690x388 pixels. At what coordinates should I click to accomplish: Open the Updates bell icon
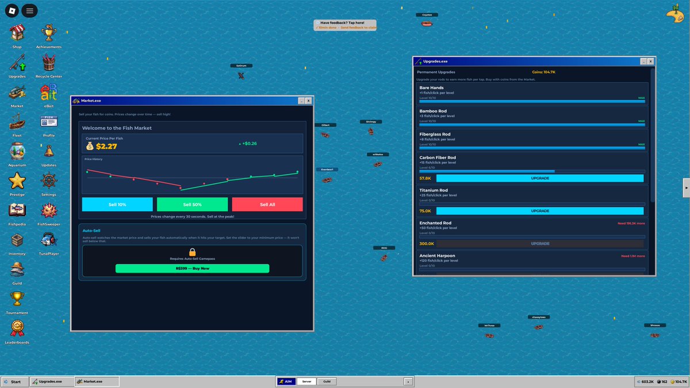click(49, 151)
